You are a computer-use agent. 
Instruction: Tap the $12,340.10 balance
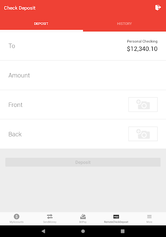pyautogui.click(x=142, y=49)
